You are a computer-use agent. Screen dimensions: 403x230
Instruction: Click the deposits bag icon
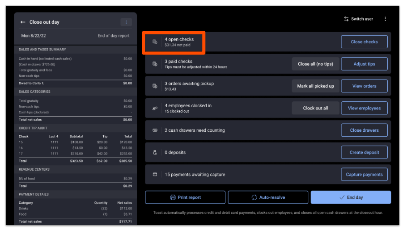point(155,152)
